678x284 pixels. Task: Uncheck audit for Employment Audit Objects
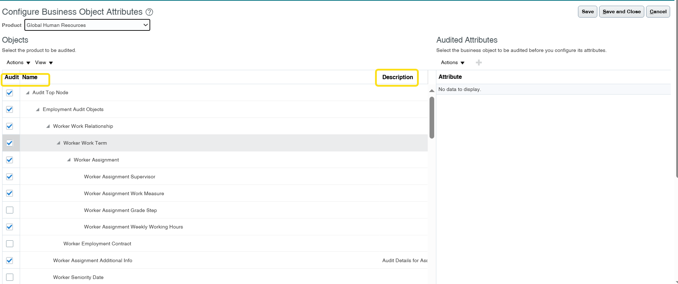coord(10,110)
